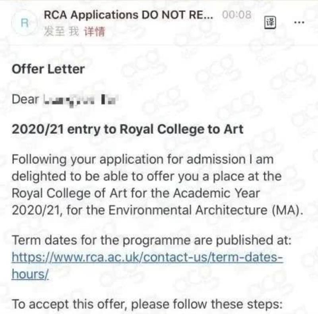Tap 'Term dates for the programme' line
This screenshot has width=318, height=314.
coord(151,241)
